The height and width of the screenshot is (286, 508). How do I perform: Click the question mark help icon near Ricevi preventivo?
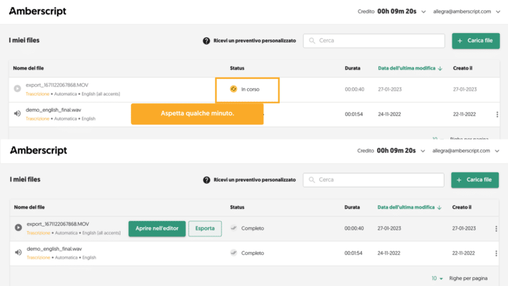pos(206,179)
